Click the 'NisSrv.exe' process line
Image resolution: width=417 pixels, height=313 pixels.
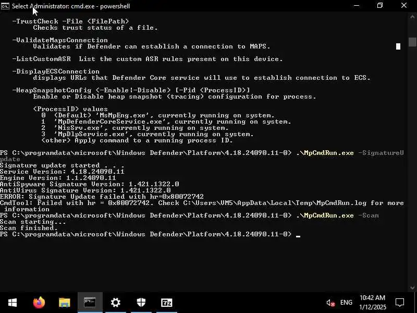135,128
